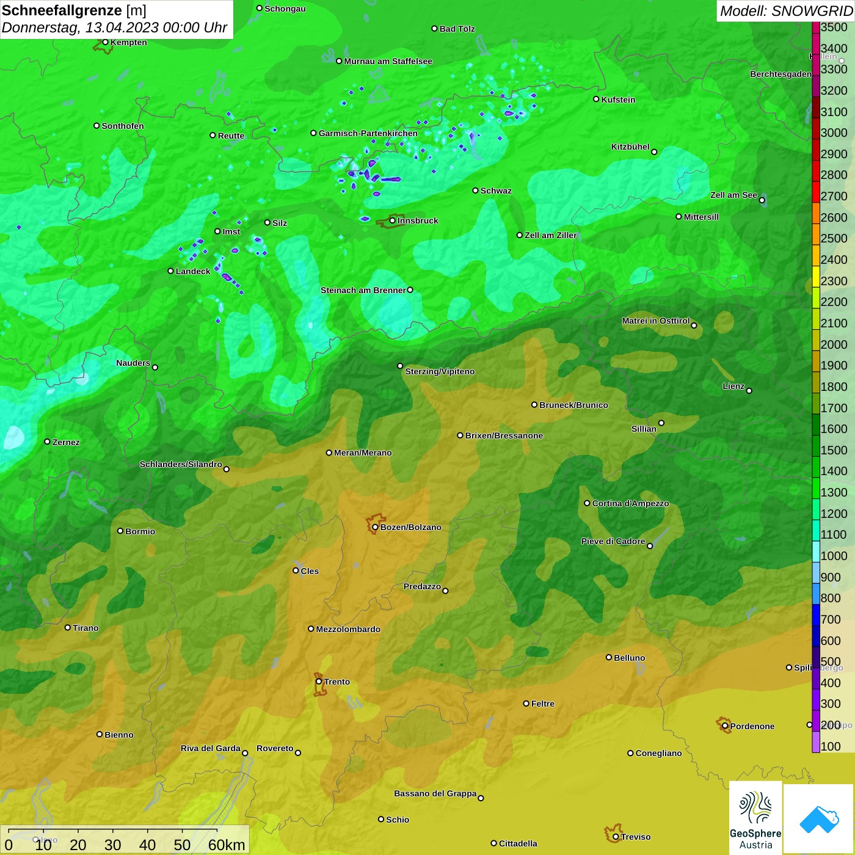The image size is (855, 855).
Task: Click the Conegliano label
Action: tap(658, 753)
